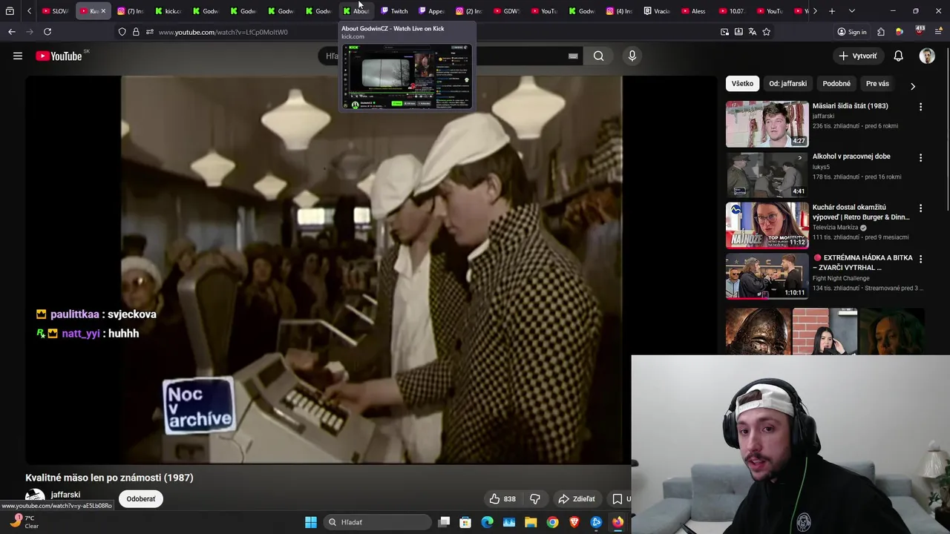
Task: Select the 'Podobné' filter chip
Action: point(836,84)
